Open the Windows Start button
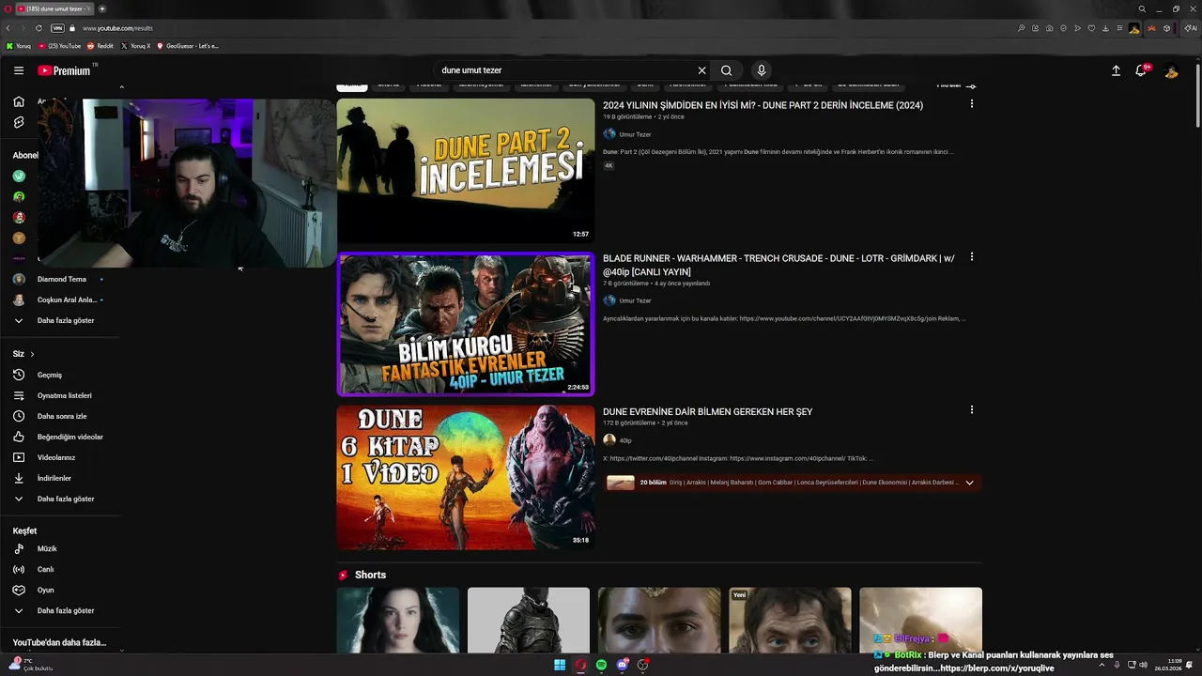This screenshot has width=1202, height=676. coord(560,665)
